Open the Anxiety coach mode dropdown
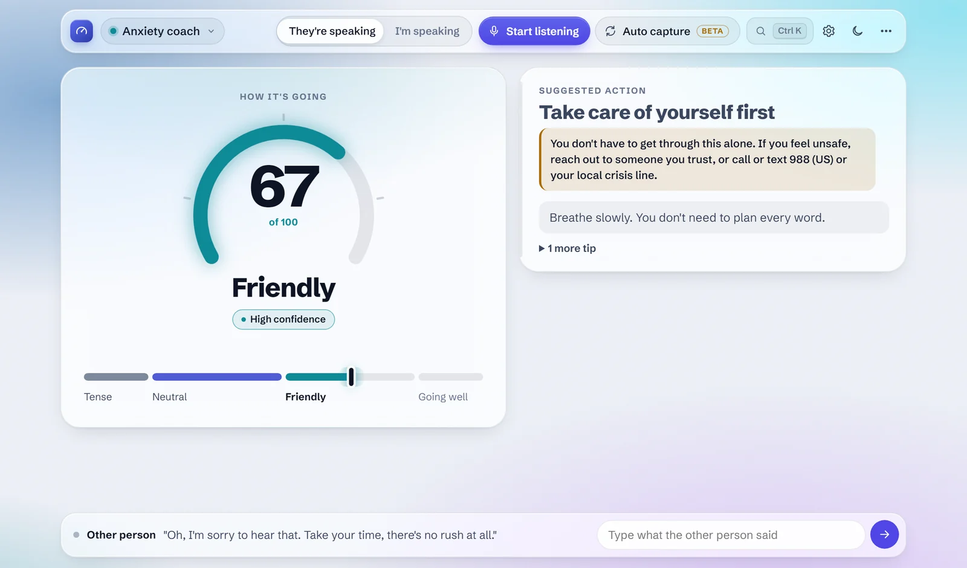 (x=163, y=31)
